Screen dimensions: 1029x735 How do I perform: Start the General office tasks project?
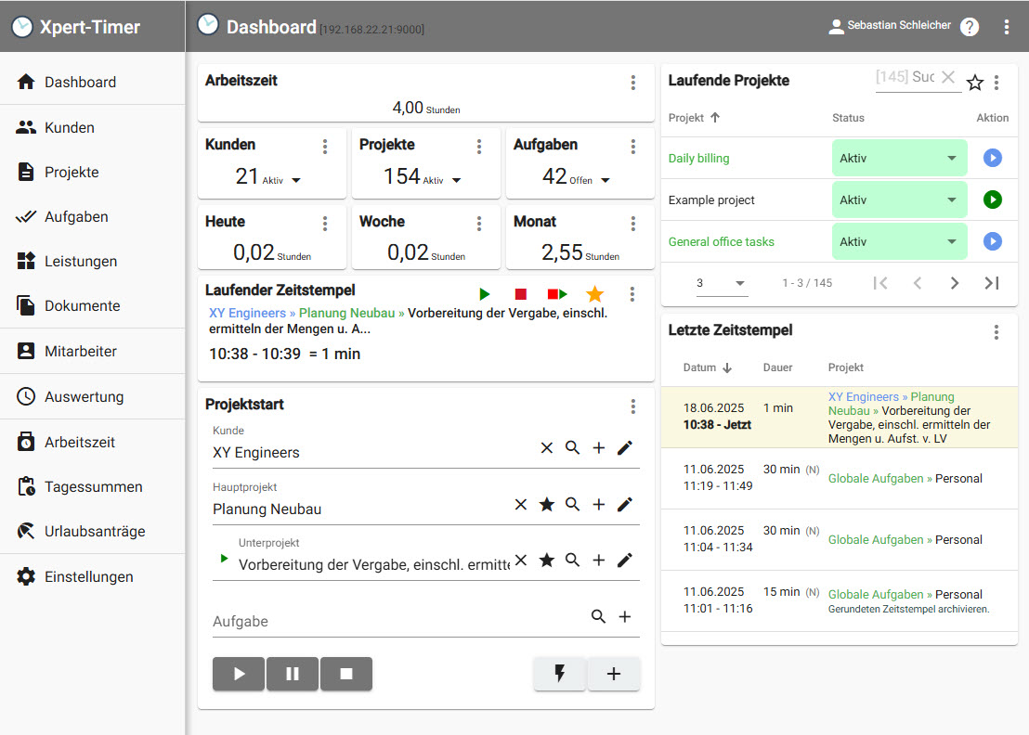(x=992, y=241)
